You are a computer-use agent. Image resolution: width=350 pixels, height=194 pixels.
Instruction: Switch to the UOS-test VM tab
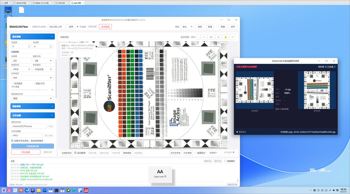pyautogui.click(x=62, y=2)
